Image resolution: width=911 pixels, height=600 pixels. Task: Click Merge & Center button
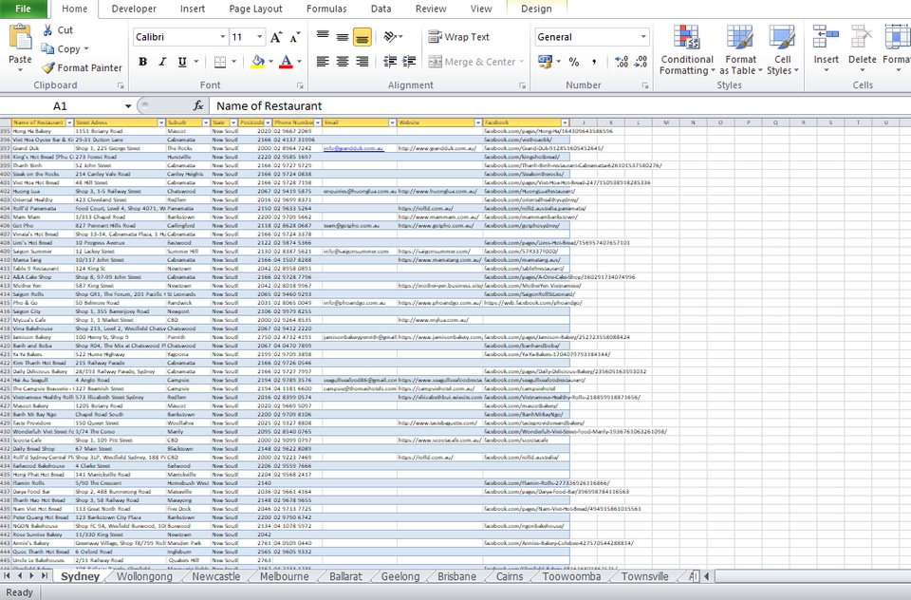point(472,62)
